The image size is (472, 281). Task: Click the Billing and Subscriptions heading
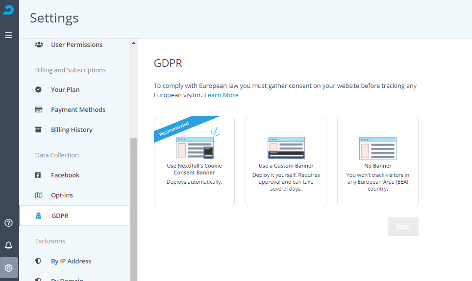[71, 70]
